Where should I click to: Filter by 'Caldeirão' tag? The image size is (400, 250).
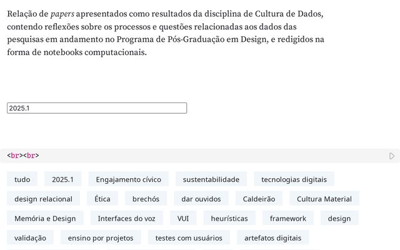tap(259, 199)
